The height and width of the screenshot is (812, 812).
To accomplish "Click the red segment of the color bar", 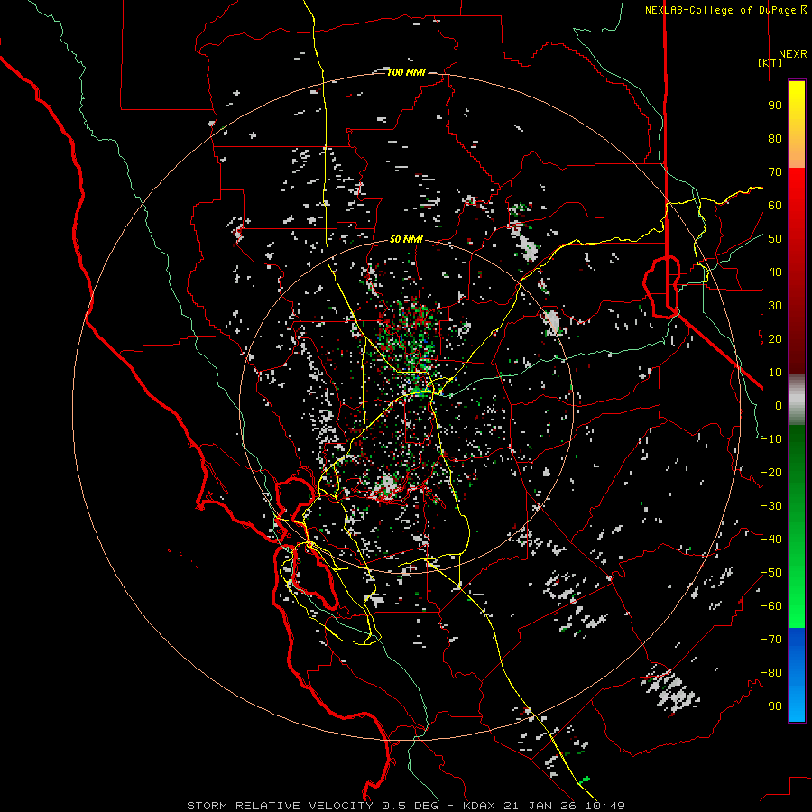I will pyautogui.click(x=797, y=271).
